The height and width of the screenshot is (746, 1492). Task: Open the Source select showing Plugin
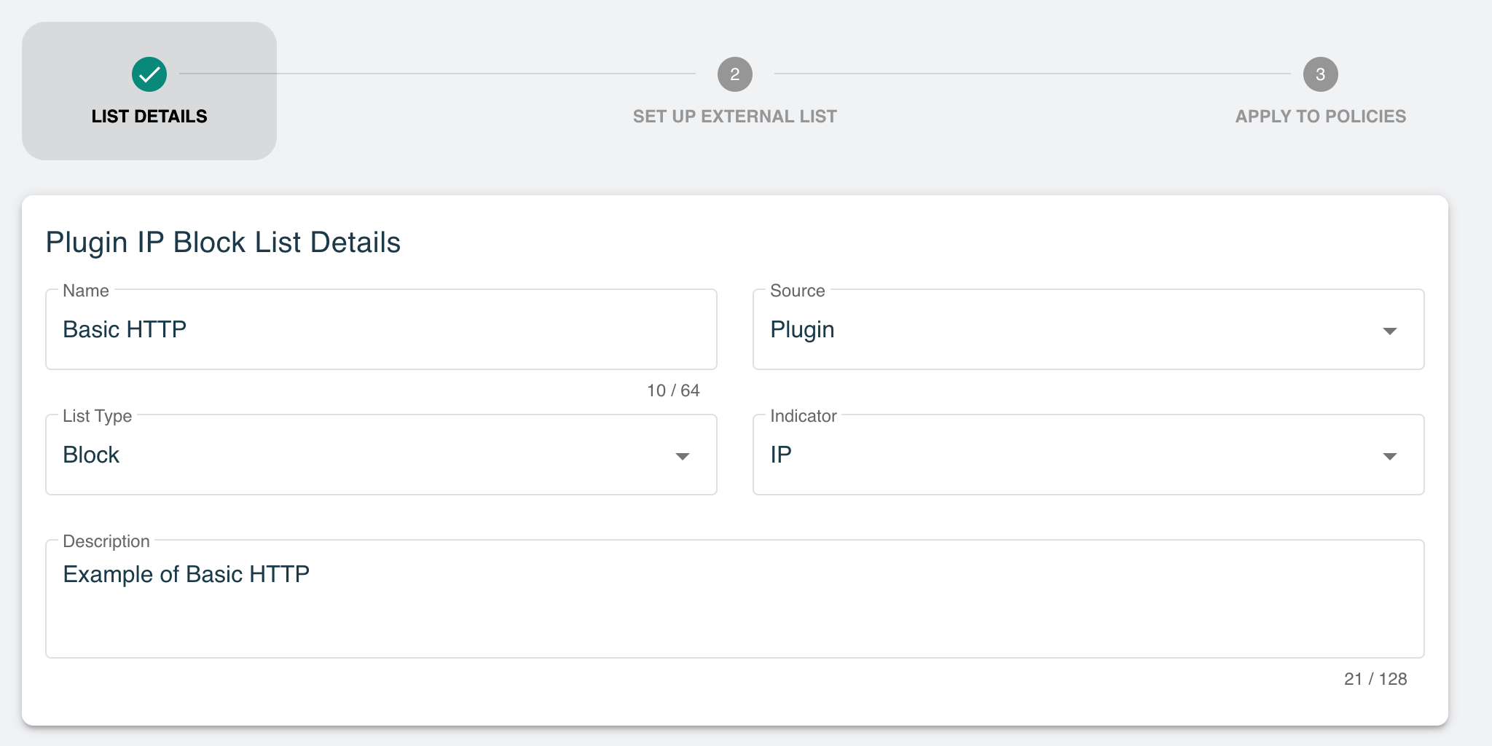(x=1088, y=329)
